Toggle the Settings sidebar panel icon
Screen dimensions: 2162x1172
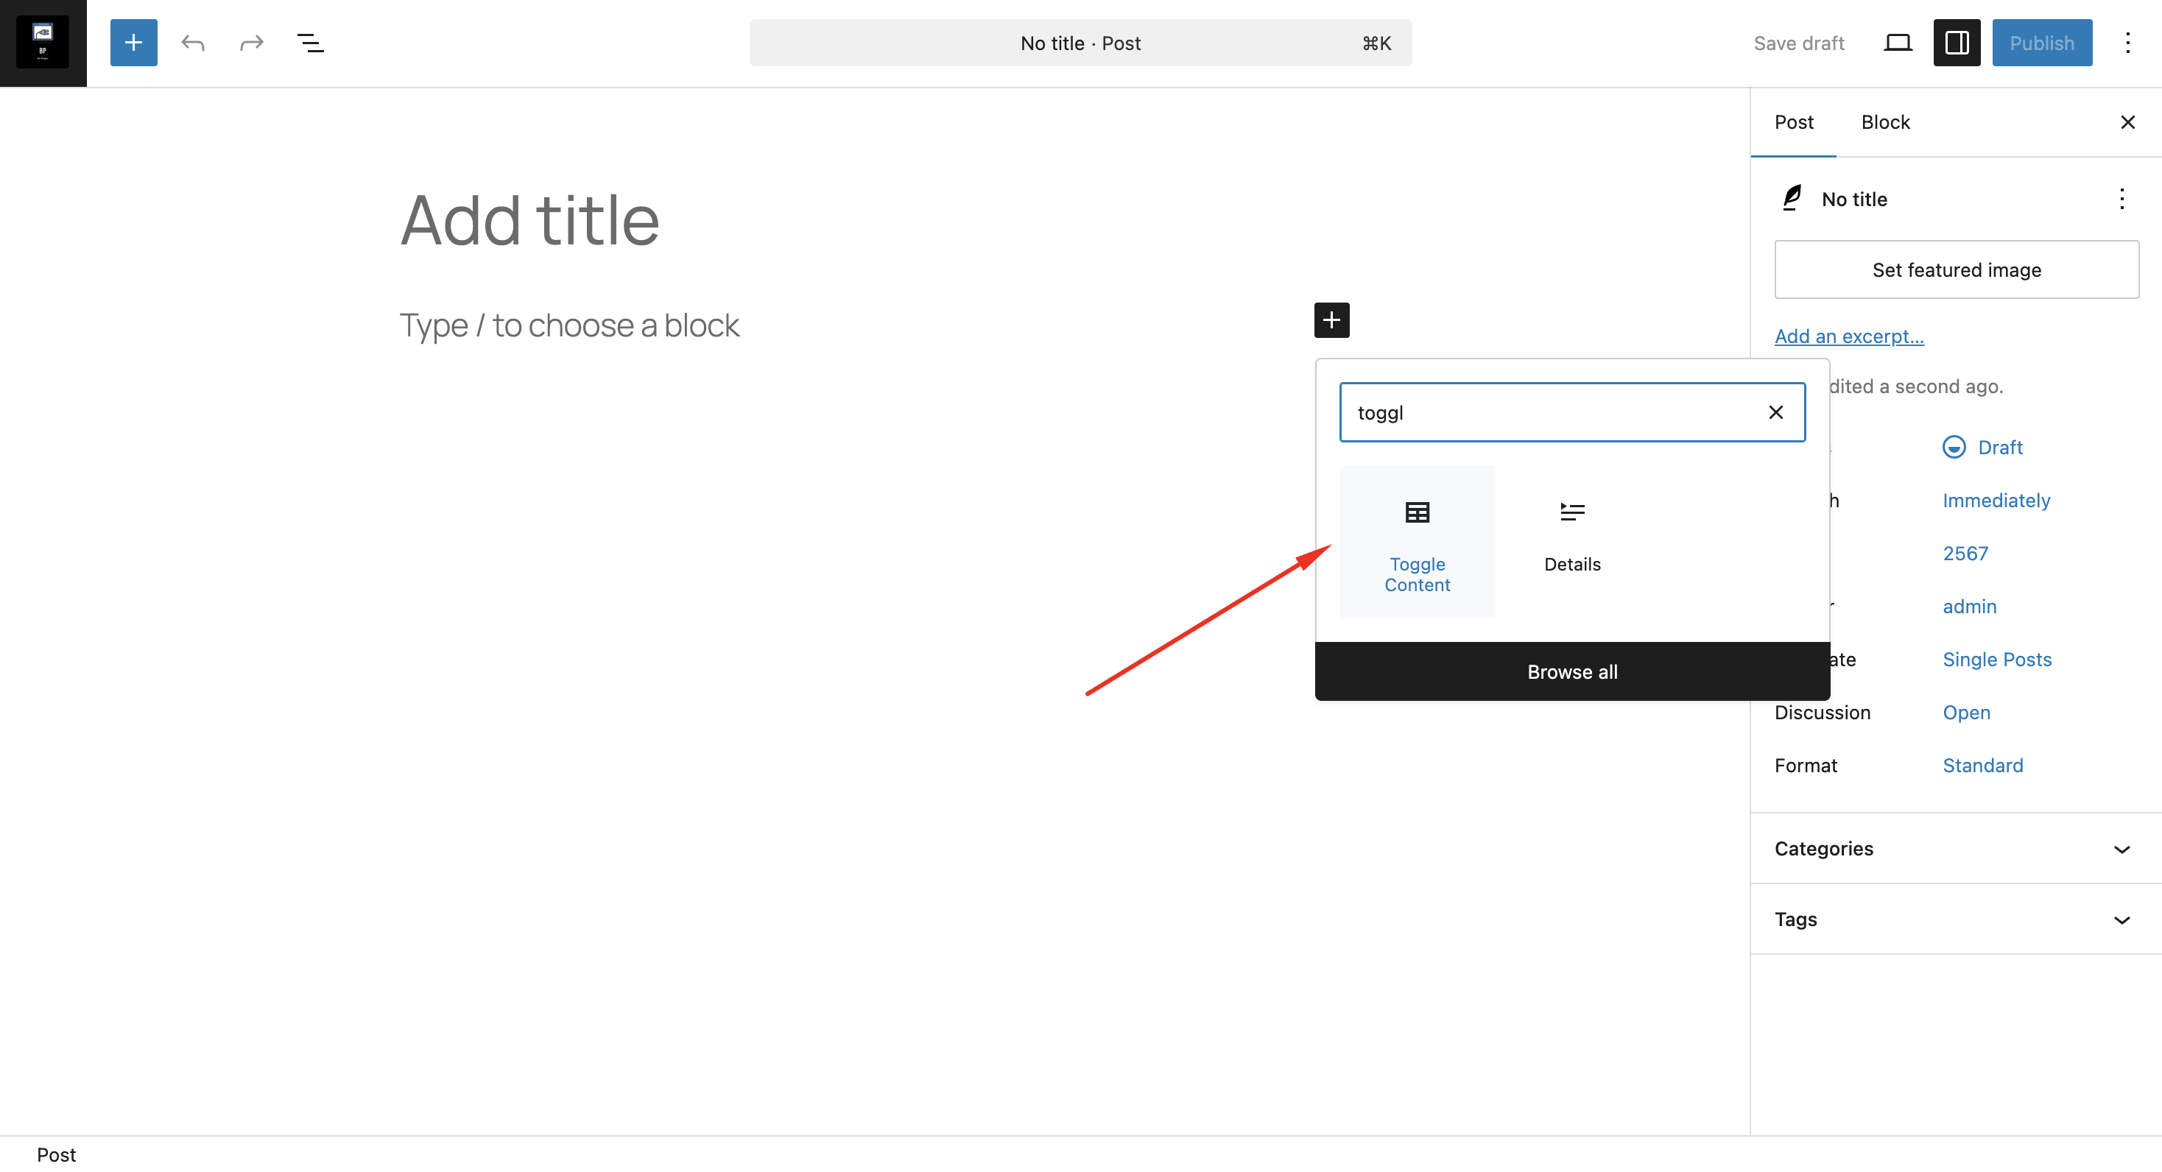(x=1957, y=43)
